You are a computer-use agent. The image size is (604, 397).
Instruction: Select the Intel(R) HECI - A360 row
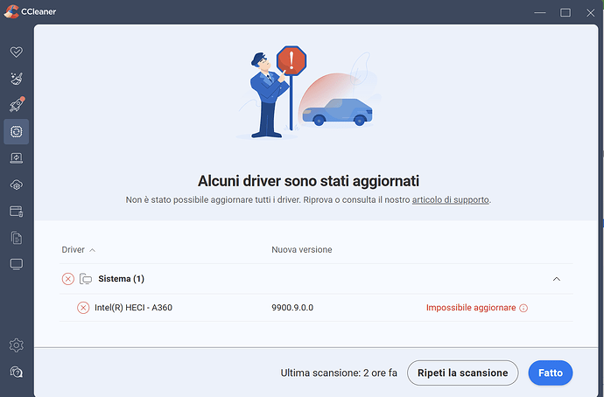click(316, 308)
